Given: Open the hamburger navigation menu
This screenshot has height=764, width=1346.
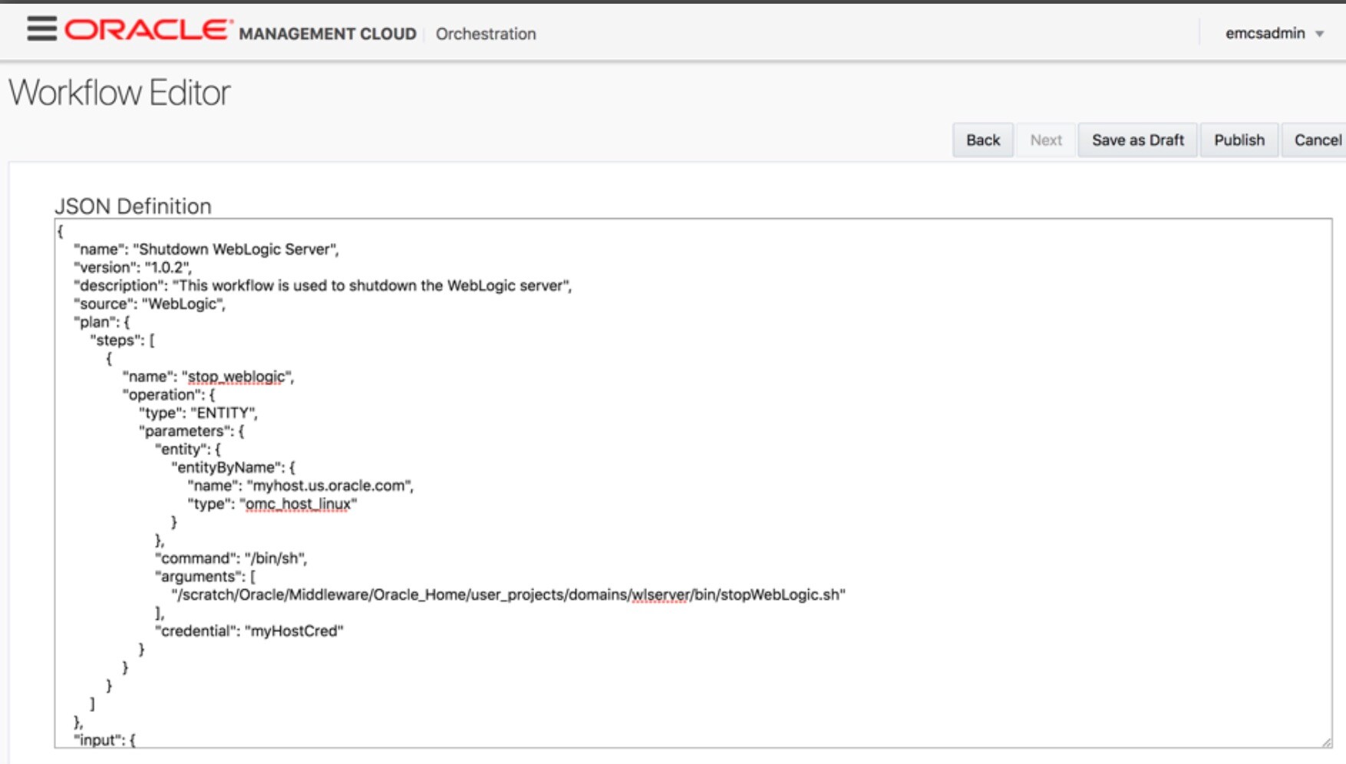Looking at the screenshot, I should tap(41, 29).
